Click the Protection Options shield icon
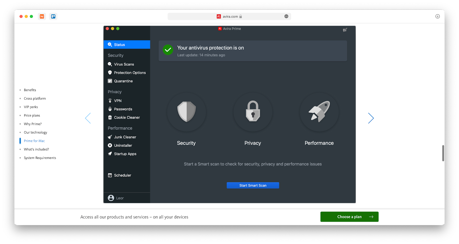The image size is (459, 244). [110, 72]
